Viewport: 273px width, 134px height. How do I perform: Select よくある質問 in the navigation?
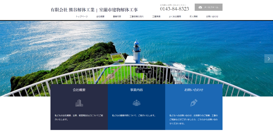pos(175,17)
